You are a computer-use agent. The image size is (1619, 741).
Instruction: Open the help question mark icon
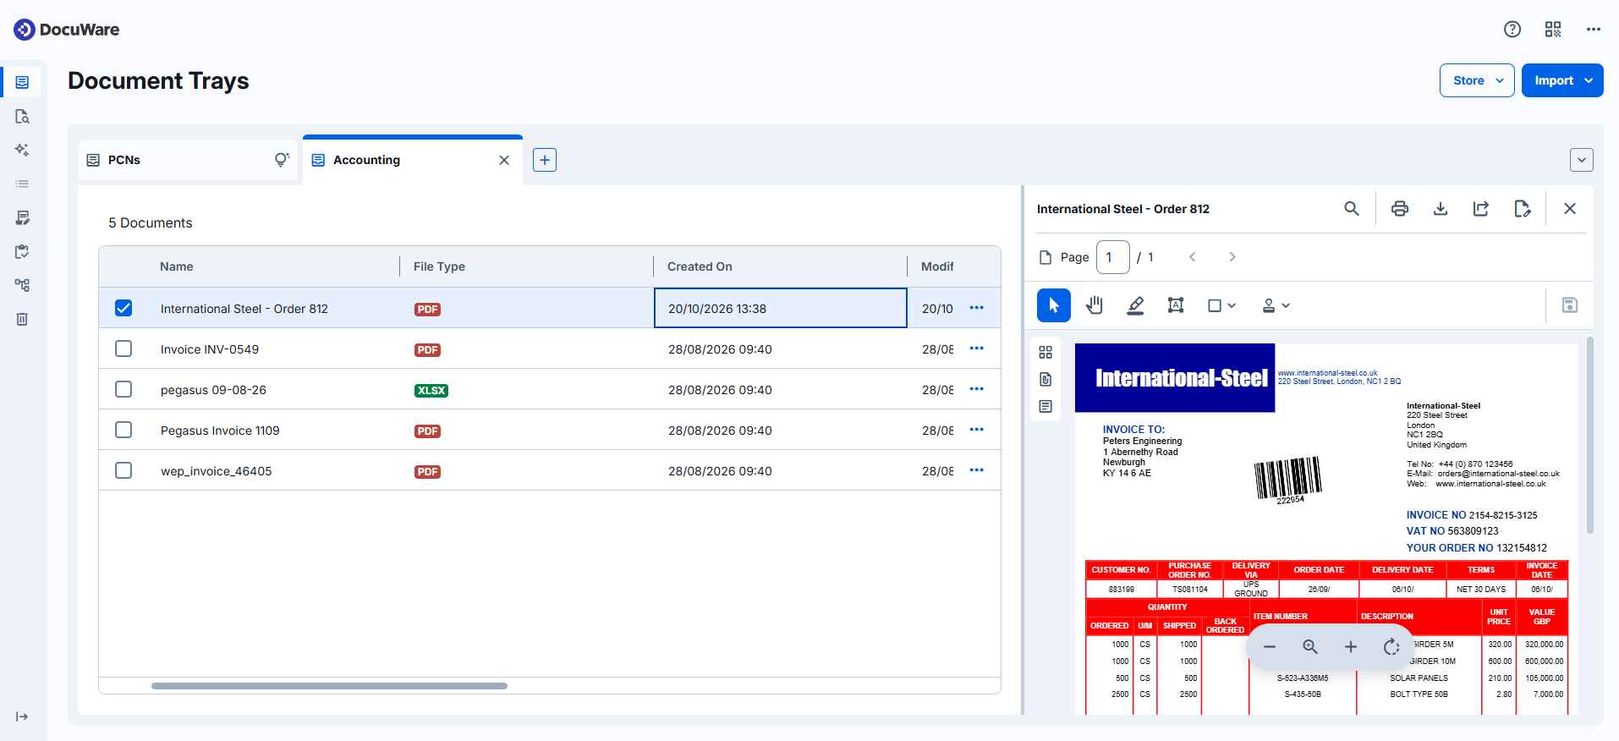(x=1512, y=30)
